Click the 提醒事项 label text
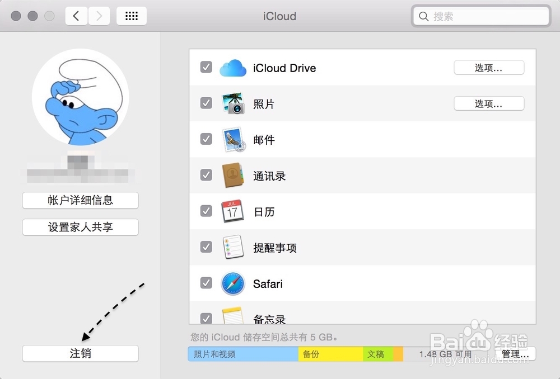This screenshot has height=379, width=560. click(274, 248)
